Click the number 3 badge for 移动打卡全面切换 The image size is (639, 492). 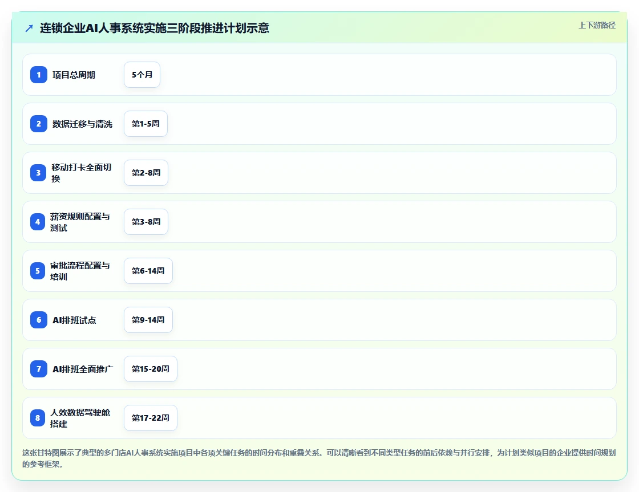(x=38, y=173)
